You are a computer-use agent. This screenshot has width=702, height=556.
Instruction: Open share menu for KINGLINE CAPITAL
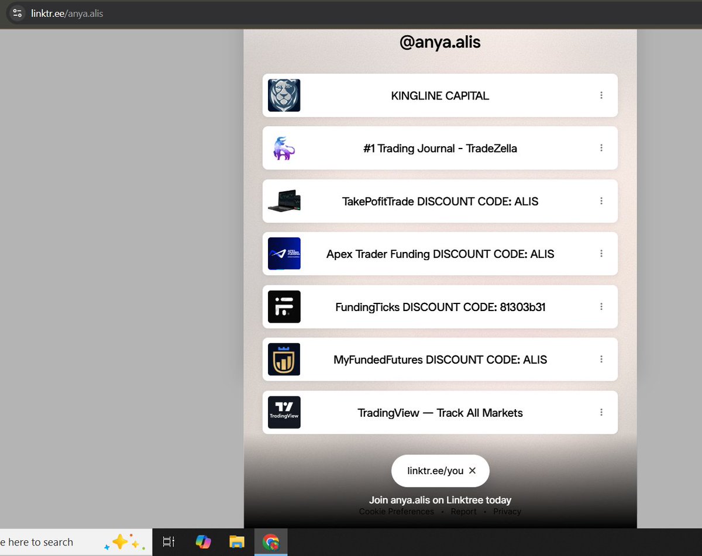tap(601, 95)
